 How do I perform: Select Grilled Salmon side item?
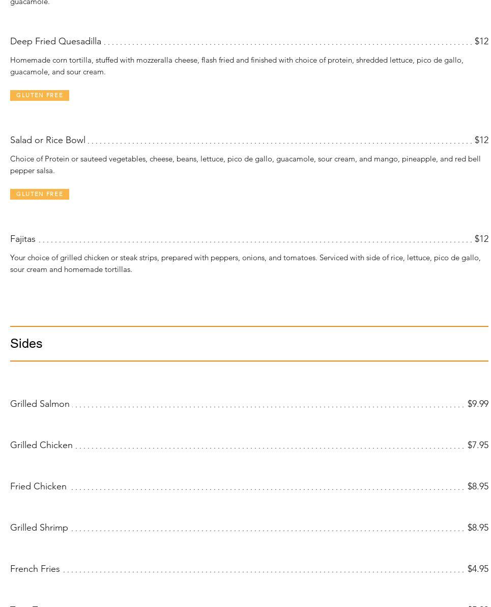(40, 404)
